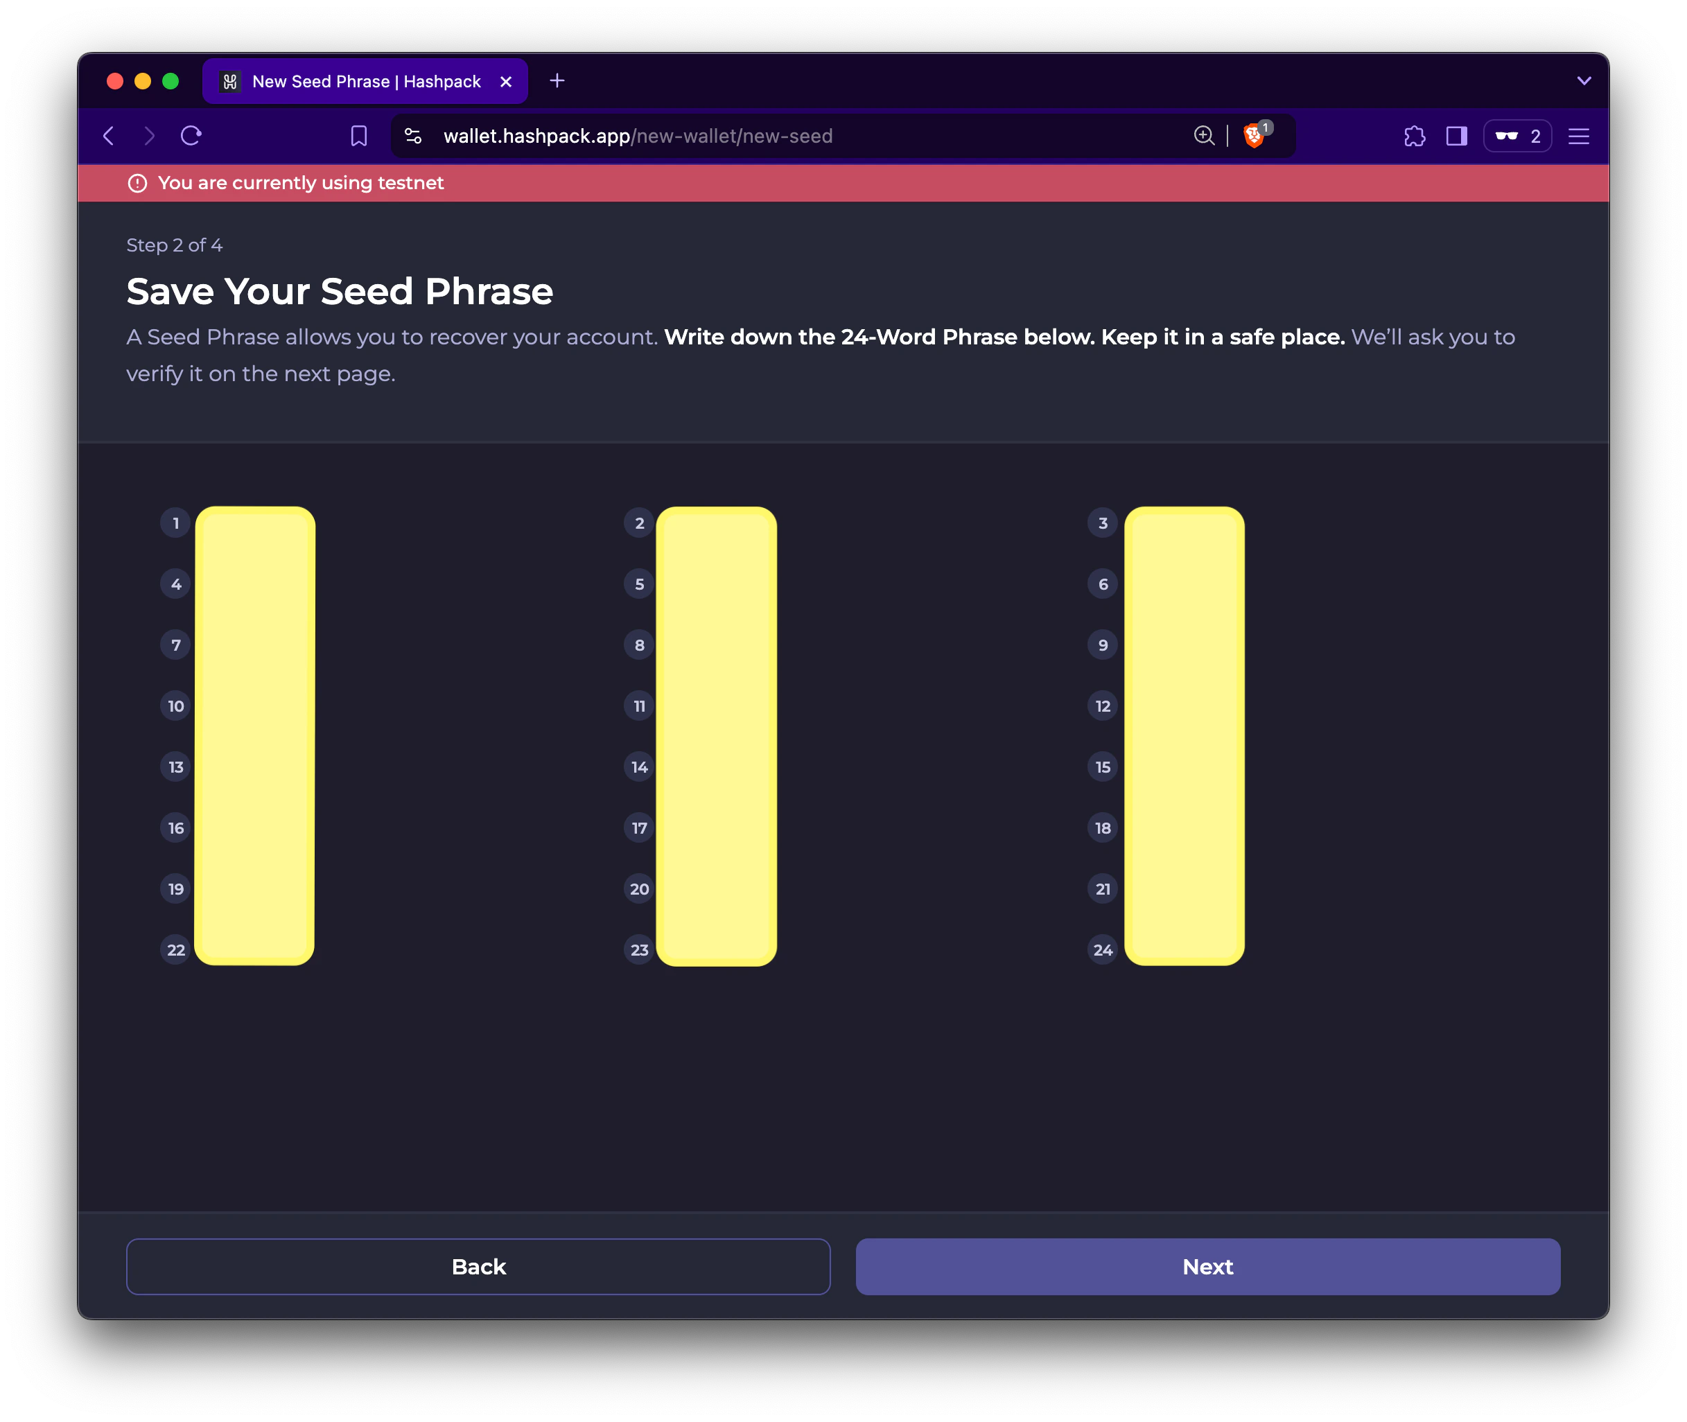Click the zoom magnifier icon
The height and width of the screenshot is (1422, 1687).
point(1203,135)
